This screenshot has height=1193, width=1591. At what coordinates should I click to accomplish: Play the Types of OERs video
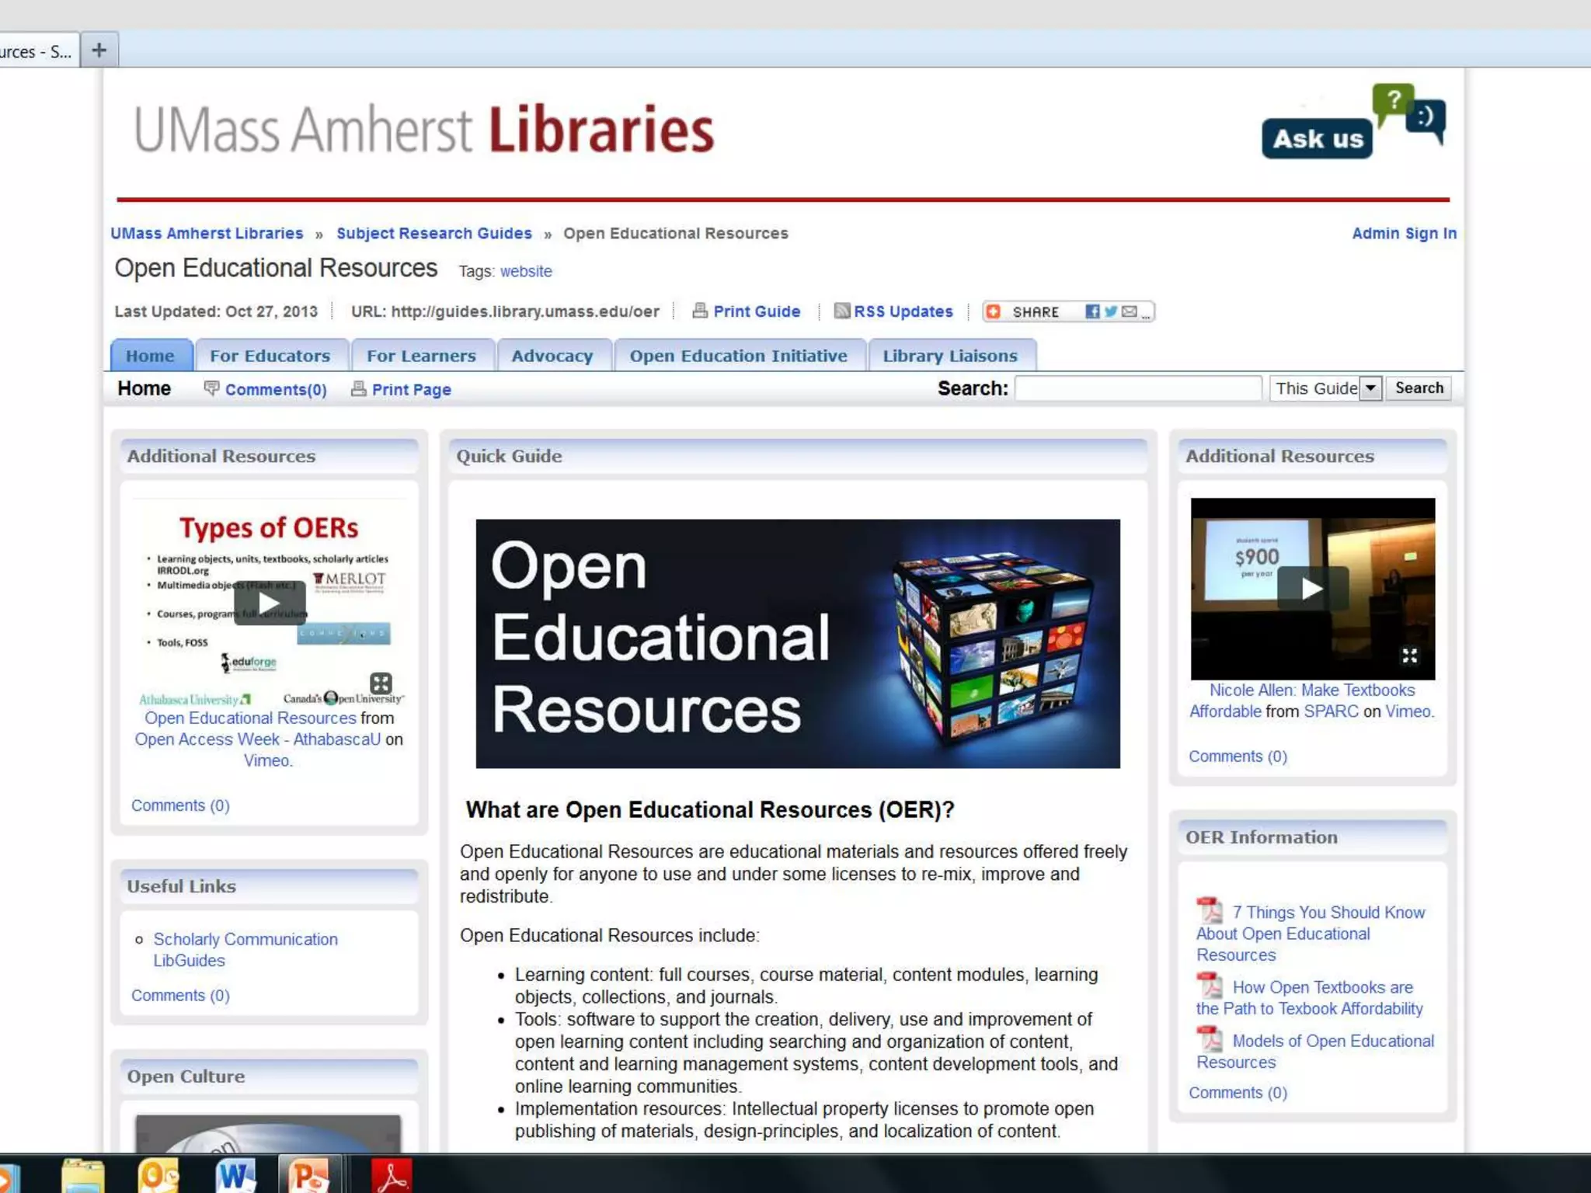(x=269, y=603)
